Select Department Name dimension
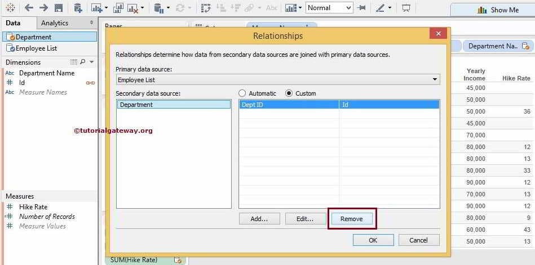The width and height of the screenshot is (535, 265). [47, 73]
